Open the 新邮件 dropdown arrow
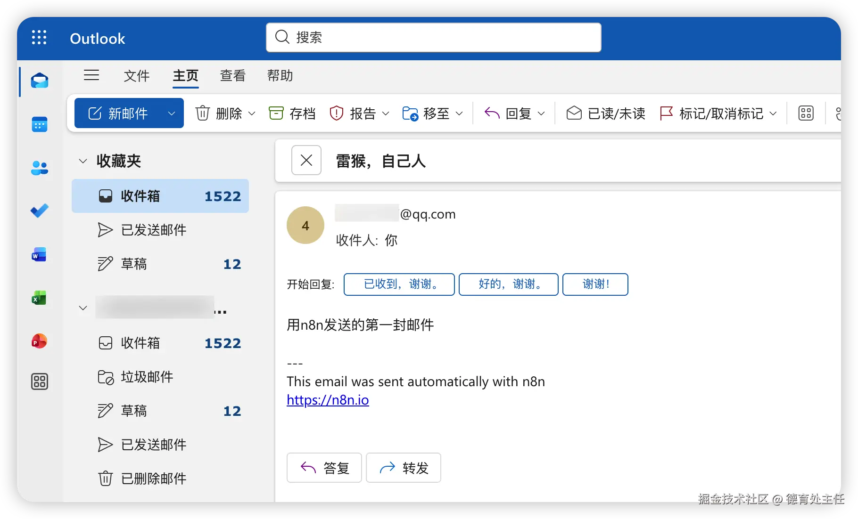This screenshot has width=858, height=519. pyautogui.click(x=172, y=114)
